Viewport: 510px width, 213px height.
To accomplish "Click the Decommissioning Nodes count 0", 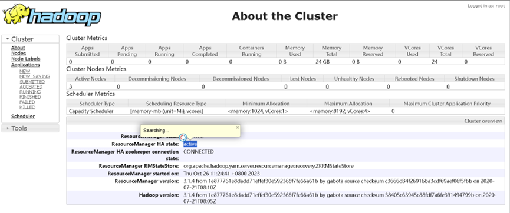I will pyautogui.click(x=119, y=86).
